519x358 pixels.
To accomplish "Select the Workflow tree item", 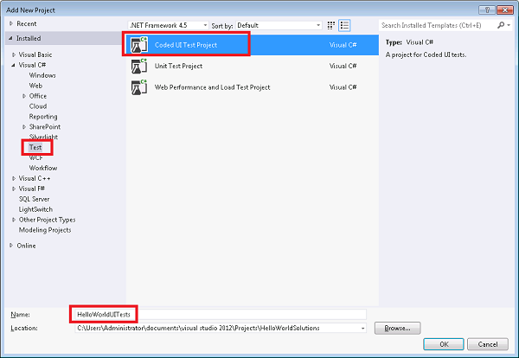I will 43,168.
